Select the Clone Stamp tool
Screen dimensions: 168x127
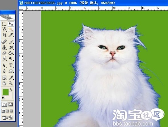[x=4, y=48]
